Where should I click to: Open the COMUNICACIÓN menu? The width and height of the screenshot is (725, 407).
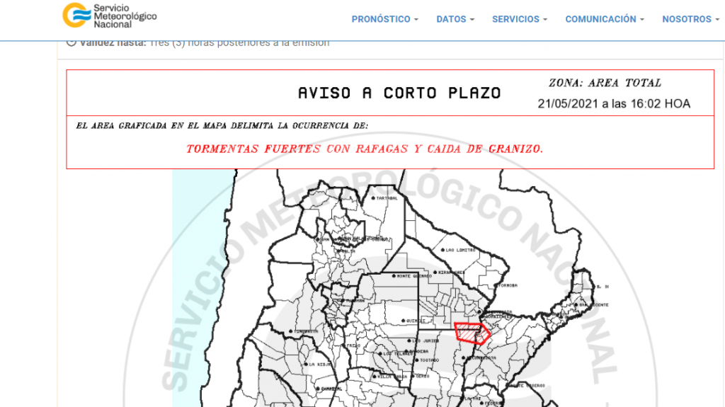[x=604, y=19]
